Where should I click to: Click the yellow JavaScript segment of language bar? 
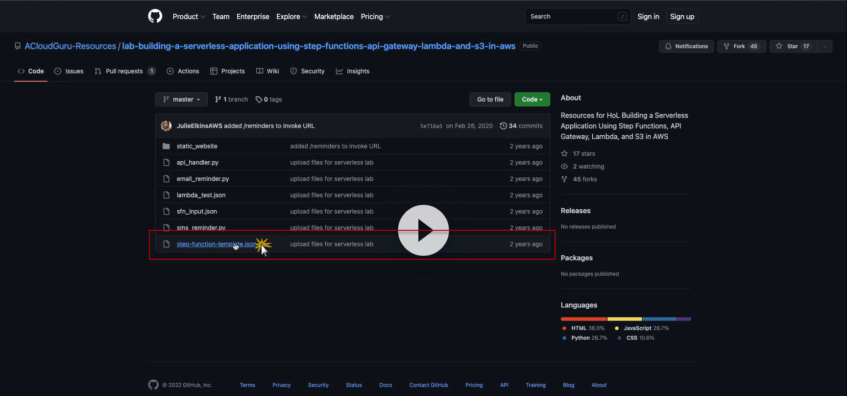(625, 319)
